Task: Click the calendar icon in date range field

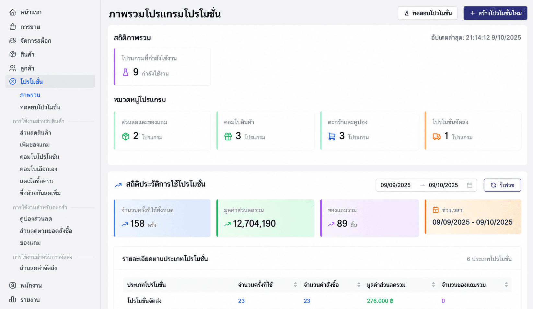Action: click(x=469, y=185)
